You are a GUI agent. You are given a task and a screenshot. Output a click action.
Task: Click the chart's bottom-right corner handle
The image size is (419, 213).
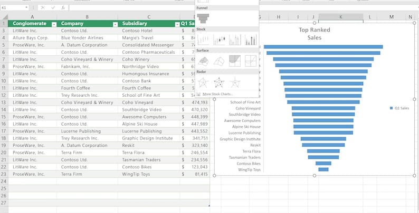pos(414,176)
